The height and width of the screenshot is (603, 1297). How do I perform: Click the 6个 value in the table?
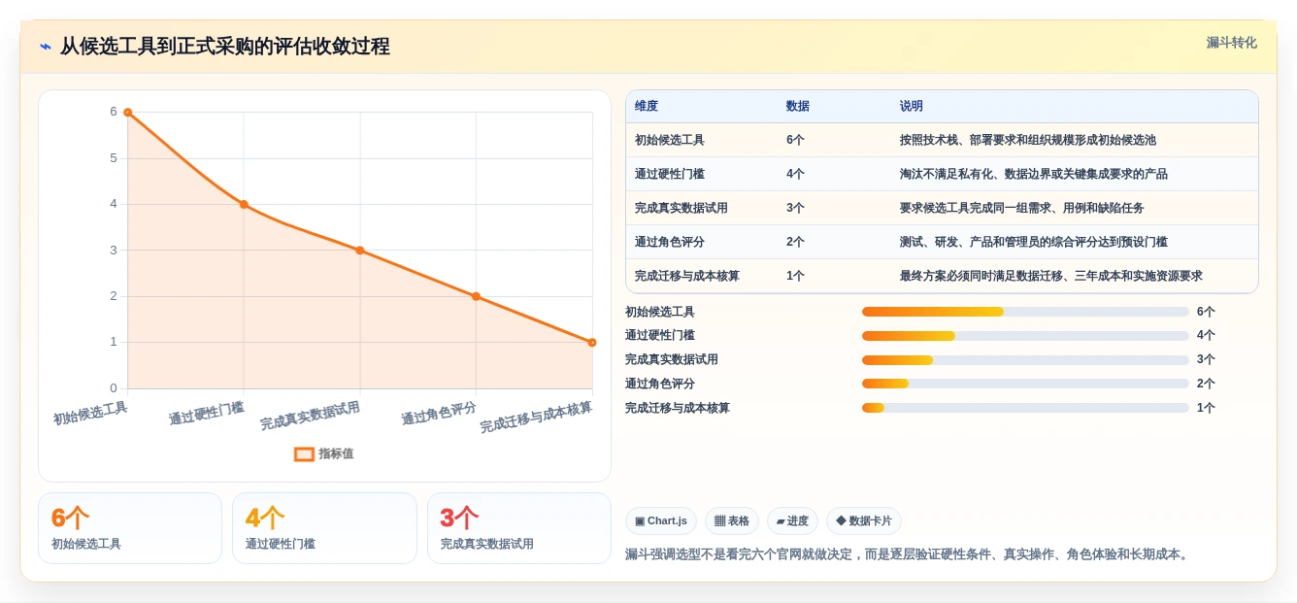[x=795, y=140]
